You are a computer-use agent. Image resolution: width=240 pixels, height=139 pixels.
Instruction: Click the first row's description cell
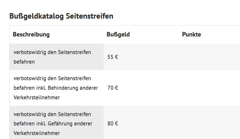click(x=56, y=57)
